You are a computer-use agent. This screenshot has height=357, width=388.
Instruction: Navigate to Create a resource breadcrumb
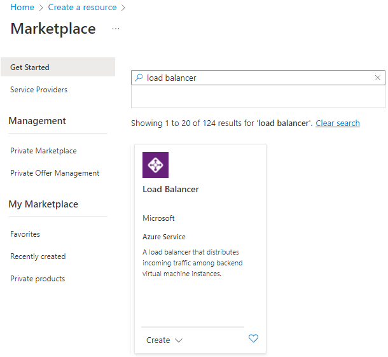[x=82, y=8]
